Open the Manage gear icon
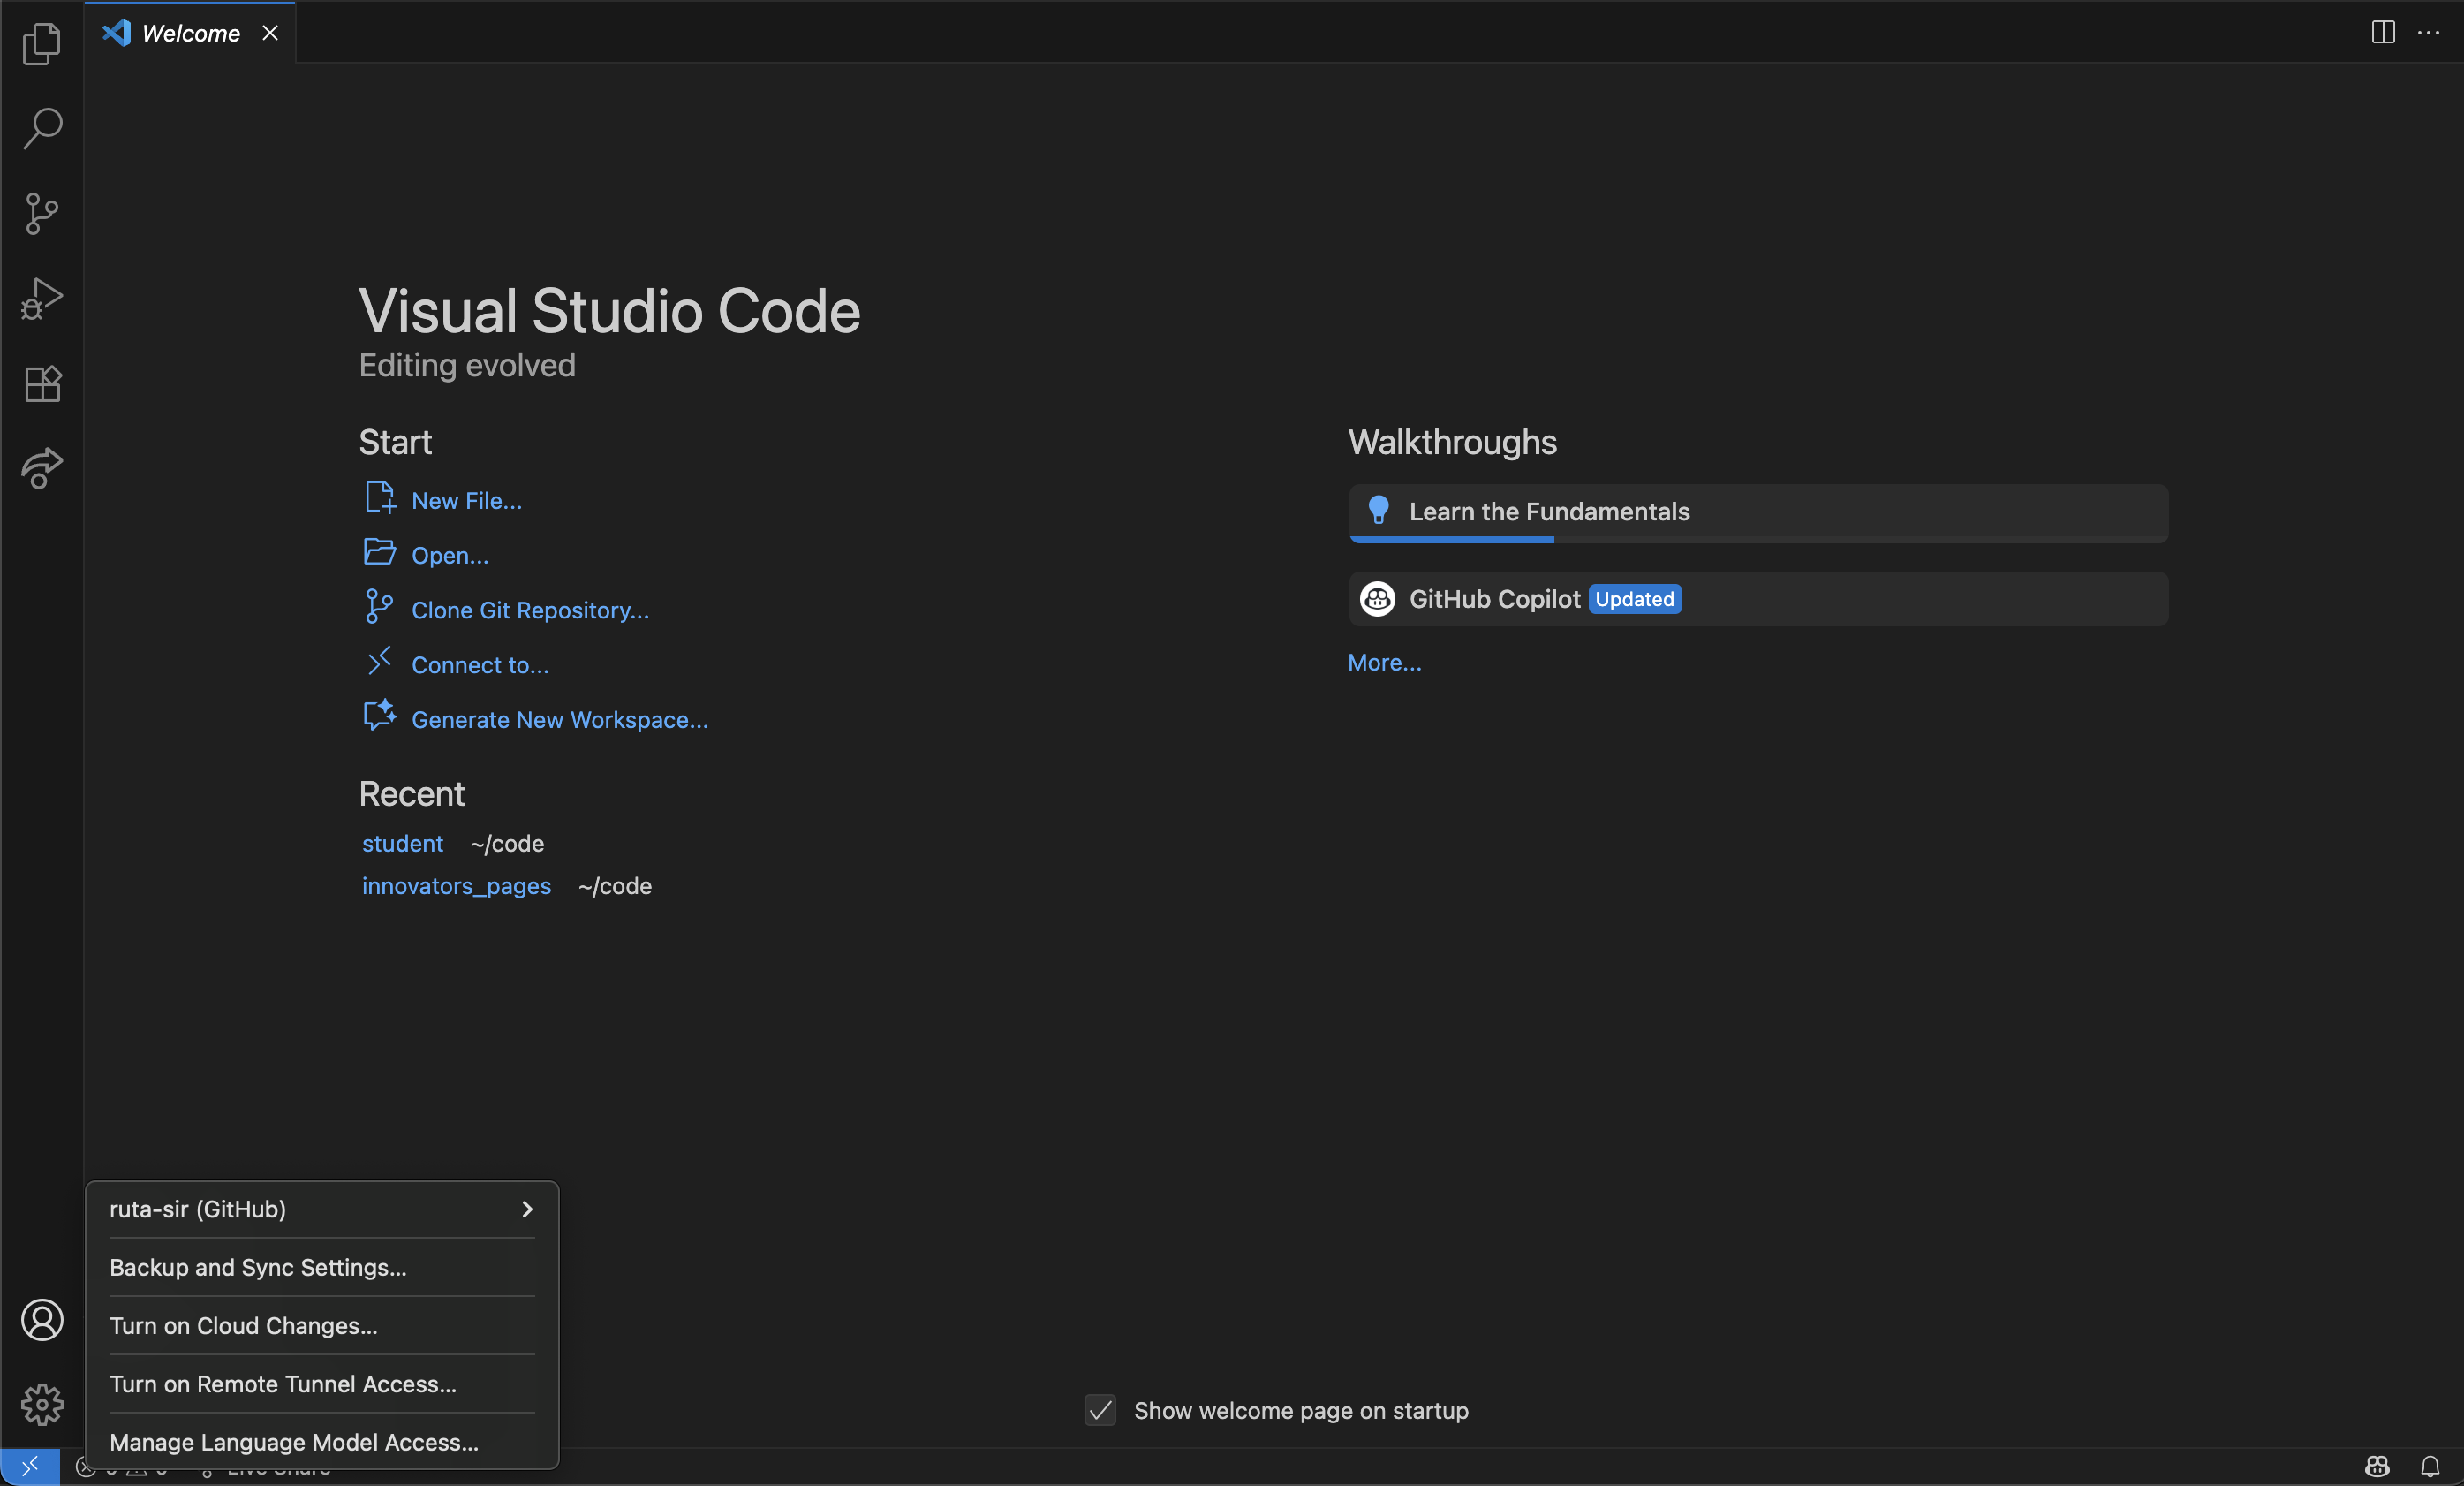The image size is (2464, 1486). tap(42, 1404)
